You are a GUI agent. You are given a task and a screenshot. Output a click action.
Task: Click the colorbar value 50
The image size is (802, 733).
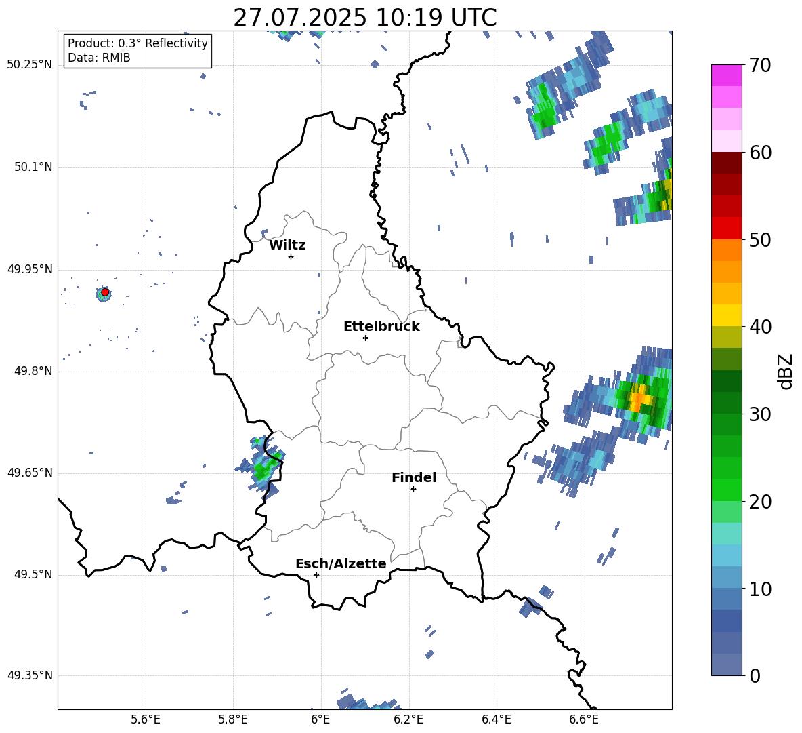[x=760, y=240]
